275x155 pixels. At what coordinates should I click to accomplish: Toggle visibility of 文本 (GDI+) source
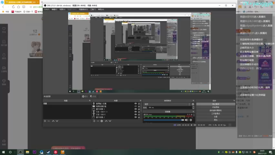[x=135, y=115]
